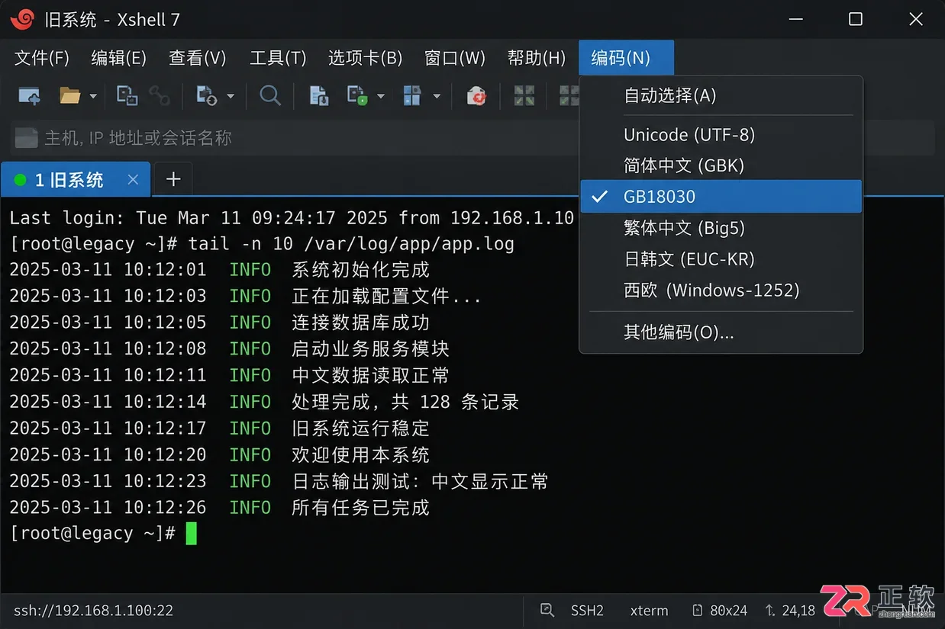
Task: Click the file transfer document toolbar icon
Action: tap(318, 95)
